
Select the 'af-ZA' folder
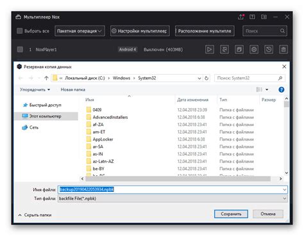tap(98, 125)
